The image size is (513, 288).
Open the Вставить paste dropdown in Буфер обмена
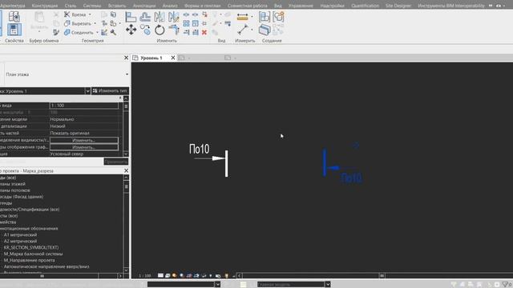(x=39, y=32)
